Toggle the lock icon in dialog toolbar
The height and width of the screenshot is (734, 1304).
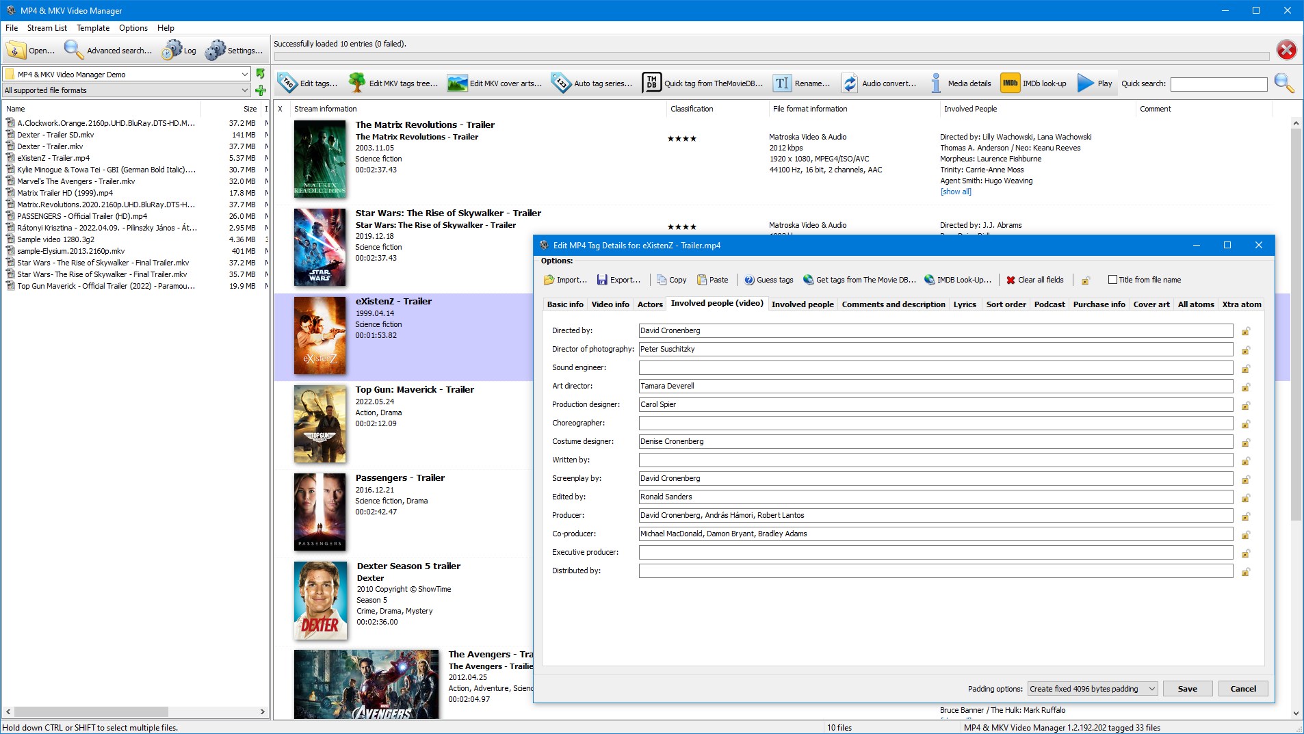pos(1086,280)
